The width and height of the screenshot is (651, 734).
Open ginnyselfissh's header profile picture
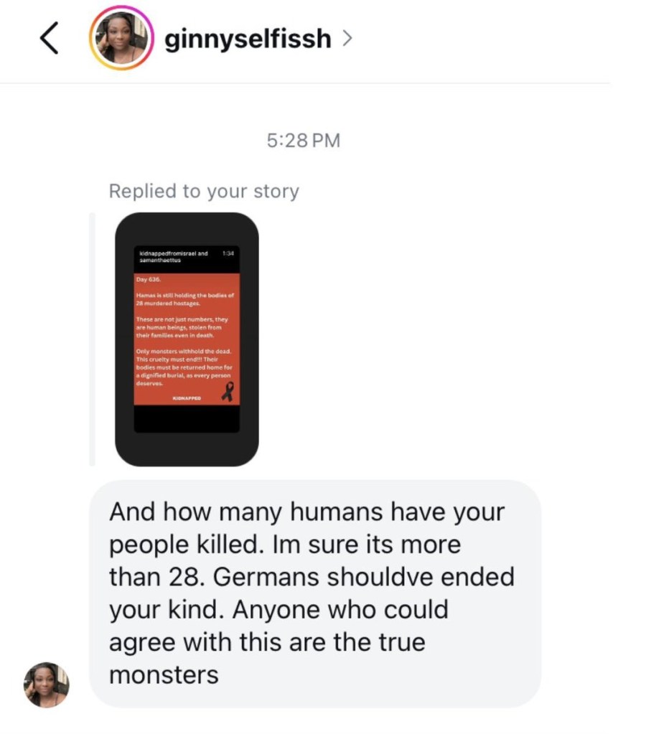point(121,38)
